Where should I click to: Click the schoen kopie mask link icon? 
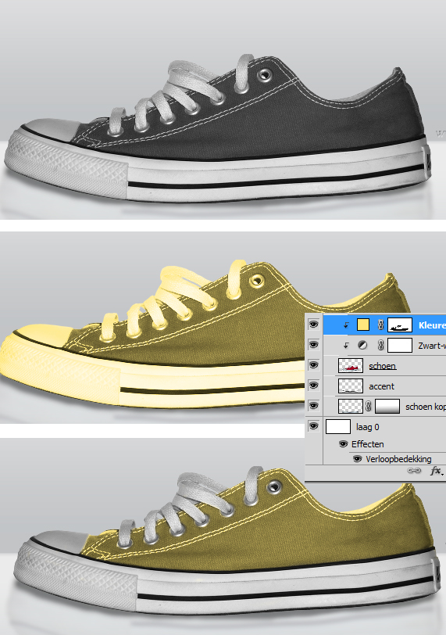click(x=369, y=406)
